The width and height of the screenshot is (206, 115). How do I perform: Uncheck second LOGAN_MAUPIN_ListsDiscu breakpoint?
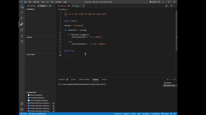[29, 106]
